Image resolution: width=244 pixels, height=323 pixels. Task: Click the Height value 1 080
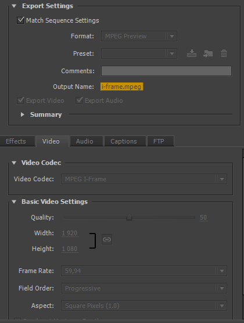[x=70, y=249]
